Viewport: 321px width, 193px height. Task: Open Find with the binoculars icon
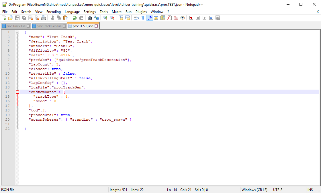point(90,18)
